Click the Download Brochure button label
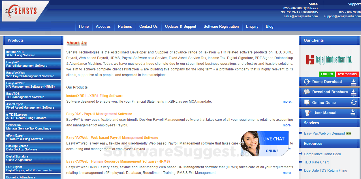Viewport: 361px width, 179px height. 330,92
